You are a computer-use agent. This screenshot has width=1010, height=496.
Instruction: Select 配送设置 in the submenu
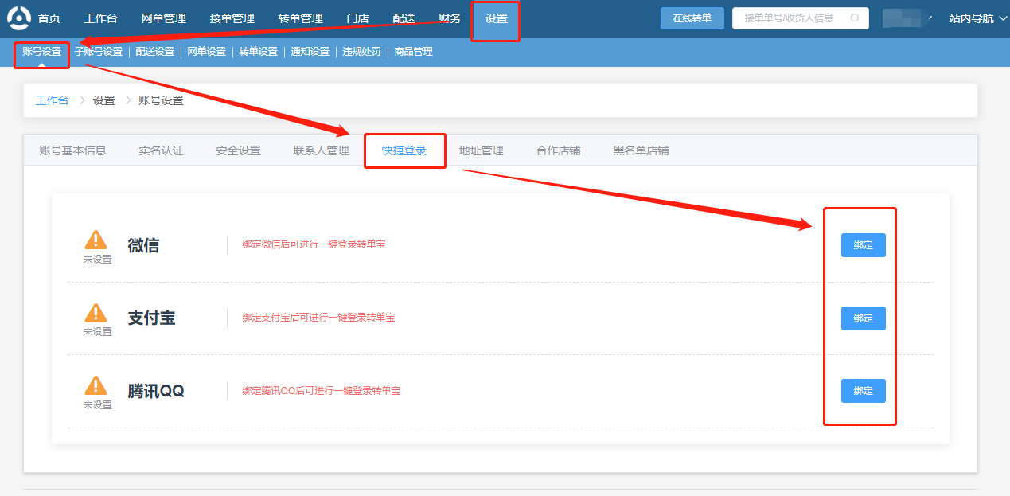[154, 52]
